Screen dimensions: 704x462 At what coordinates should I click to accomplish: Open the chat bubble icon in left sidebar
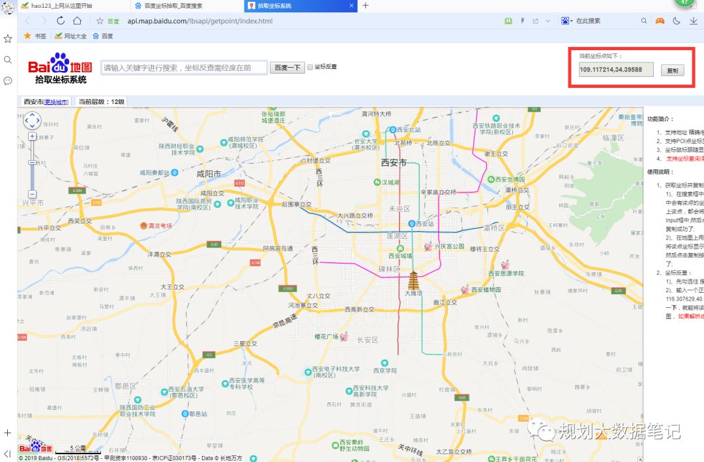point(8,81)
